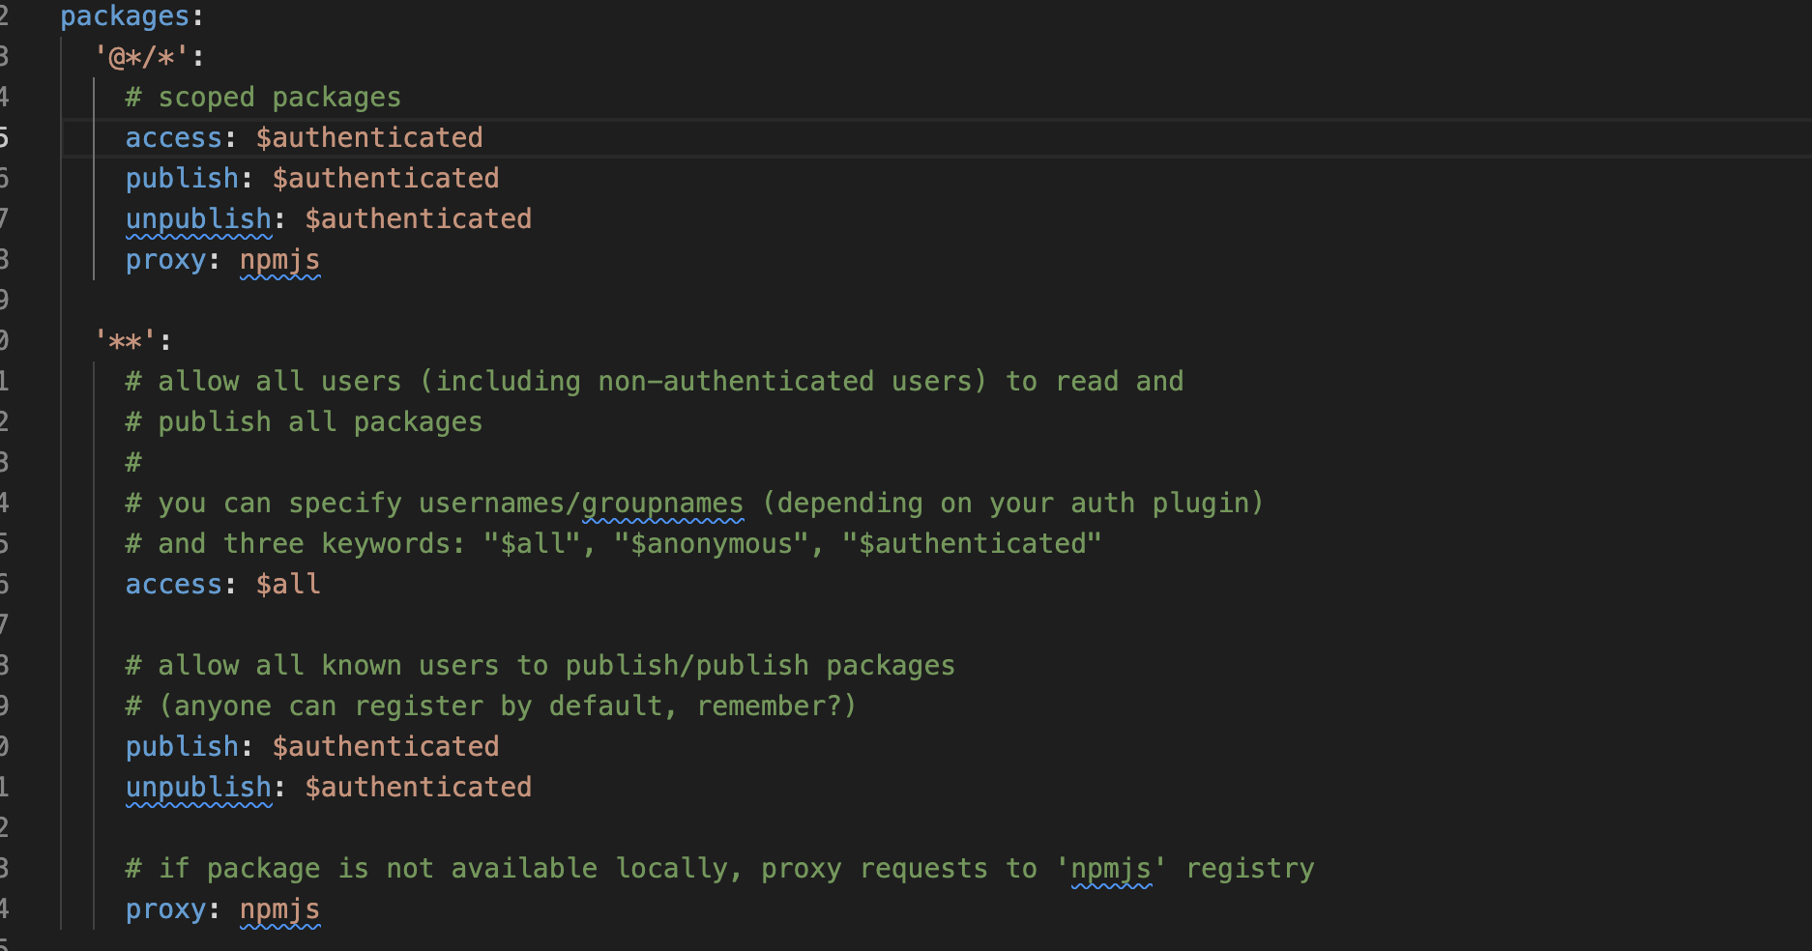Click $authenticated value on the last unpublish line

(419, 788)
